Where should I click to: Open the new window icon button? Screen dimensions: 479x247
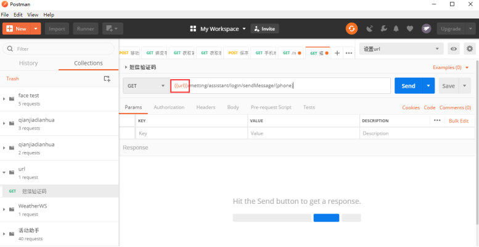113,29
